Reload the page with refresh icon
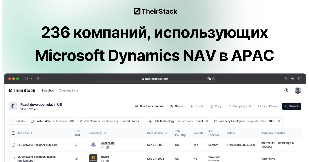Image resolution: width=309 pixels, height=162 pixels. tap(214, 79)
